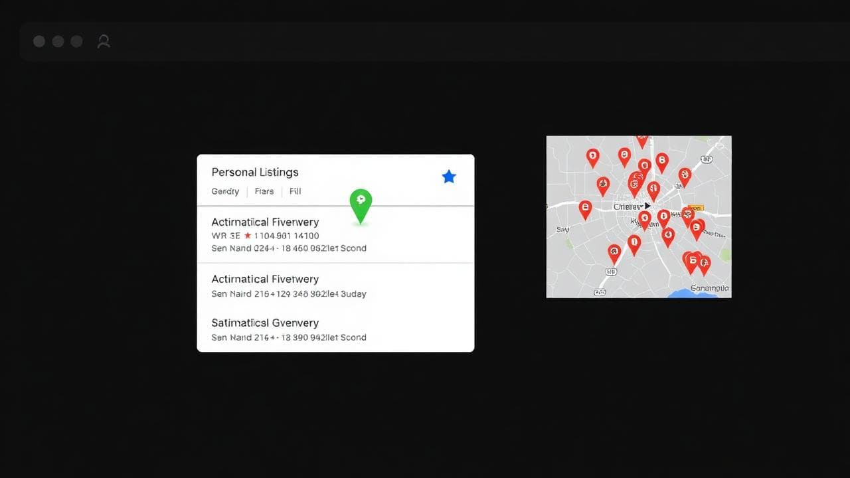Switch to the Fill tab

(x=295, y=191)
